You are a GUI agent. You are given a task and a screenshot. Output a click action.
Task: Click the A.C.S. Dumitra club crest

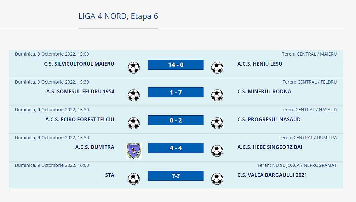(134, 151)
